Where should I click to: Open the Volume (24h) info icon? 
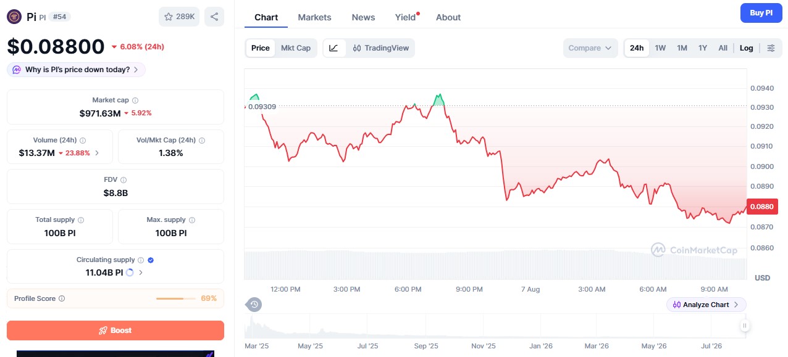click(x=83, y=140)
